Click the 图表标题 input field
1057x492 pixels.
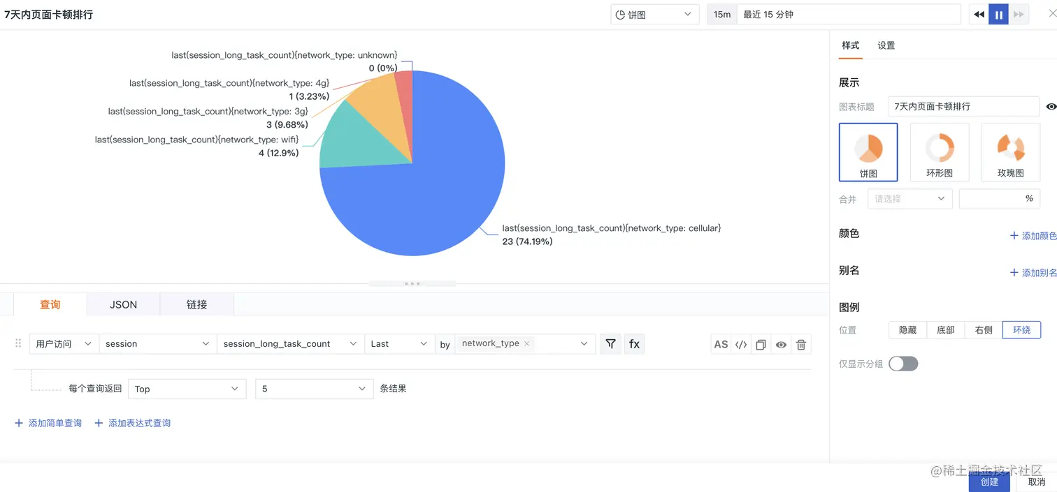pyautogui.click(x=964, y=106)
